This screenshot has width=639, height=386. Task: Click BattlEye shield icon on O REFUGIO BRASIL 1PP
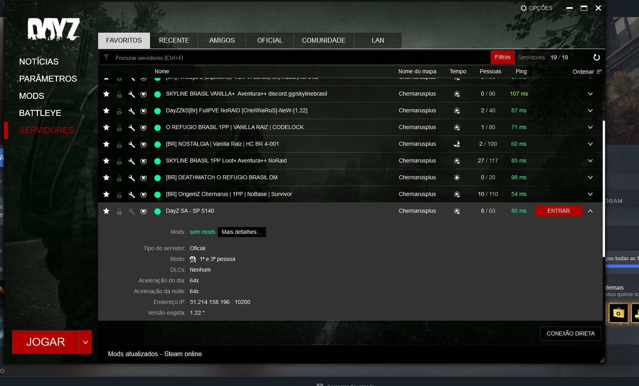(x=144, y=128)
